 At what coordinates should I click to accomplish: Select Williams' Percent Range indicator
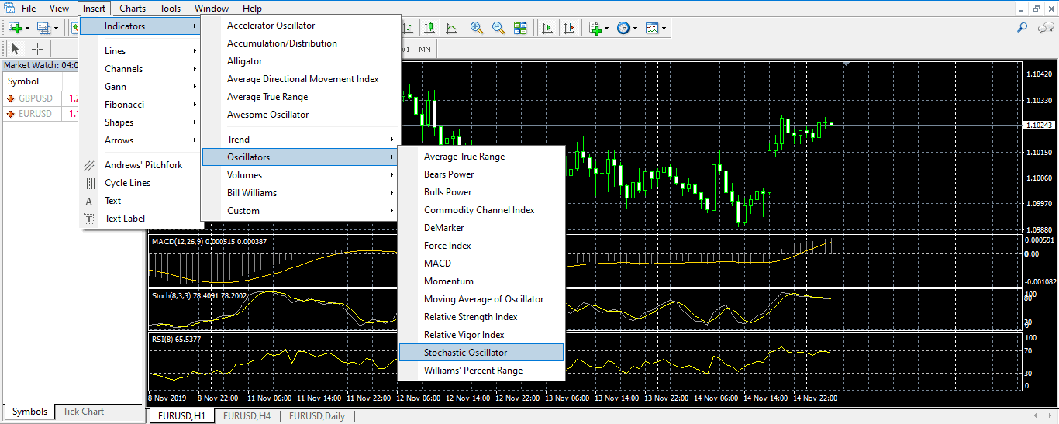tap(481, 371)
